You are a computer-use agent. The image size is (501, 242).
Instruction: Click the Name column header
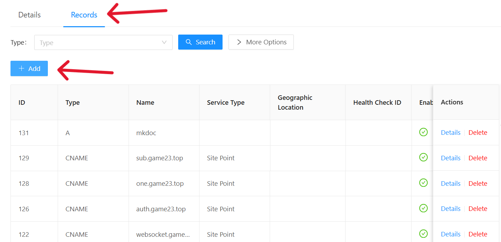click(x=145, y=103)
